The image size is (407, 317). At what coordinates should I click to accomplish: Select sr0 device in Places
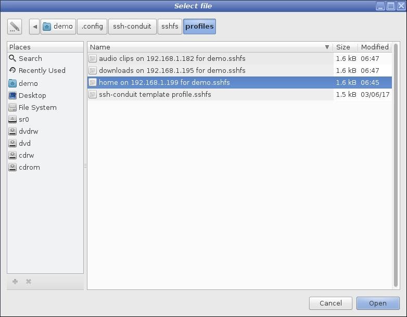(45, 119)
